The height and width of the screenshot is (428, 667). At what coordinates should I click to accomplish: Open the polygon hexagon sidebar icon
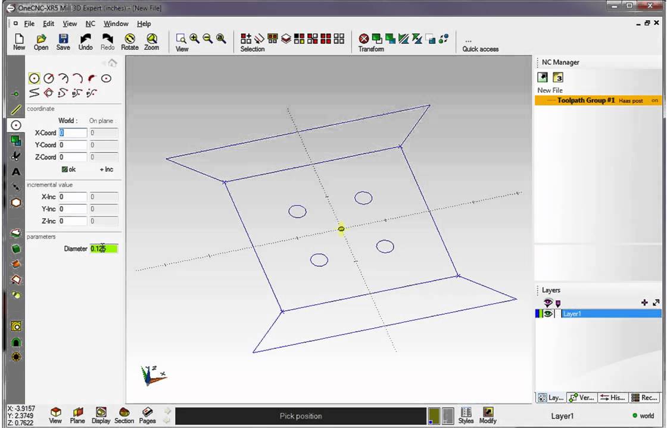click(15, 203)
